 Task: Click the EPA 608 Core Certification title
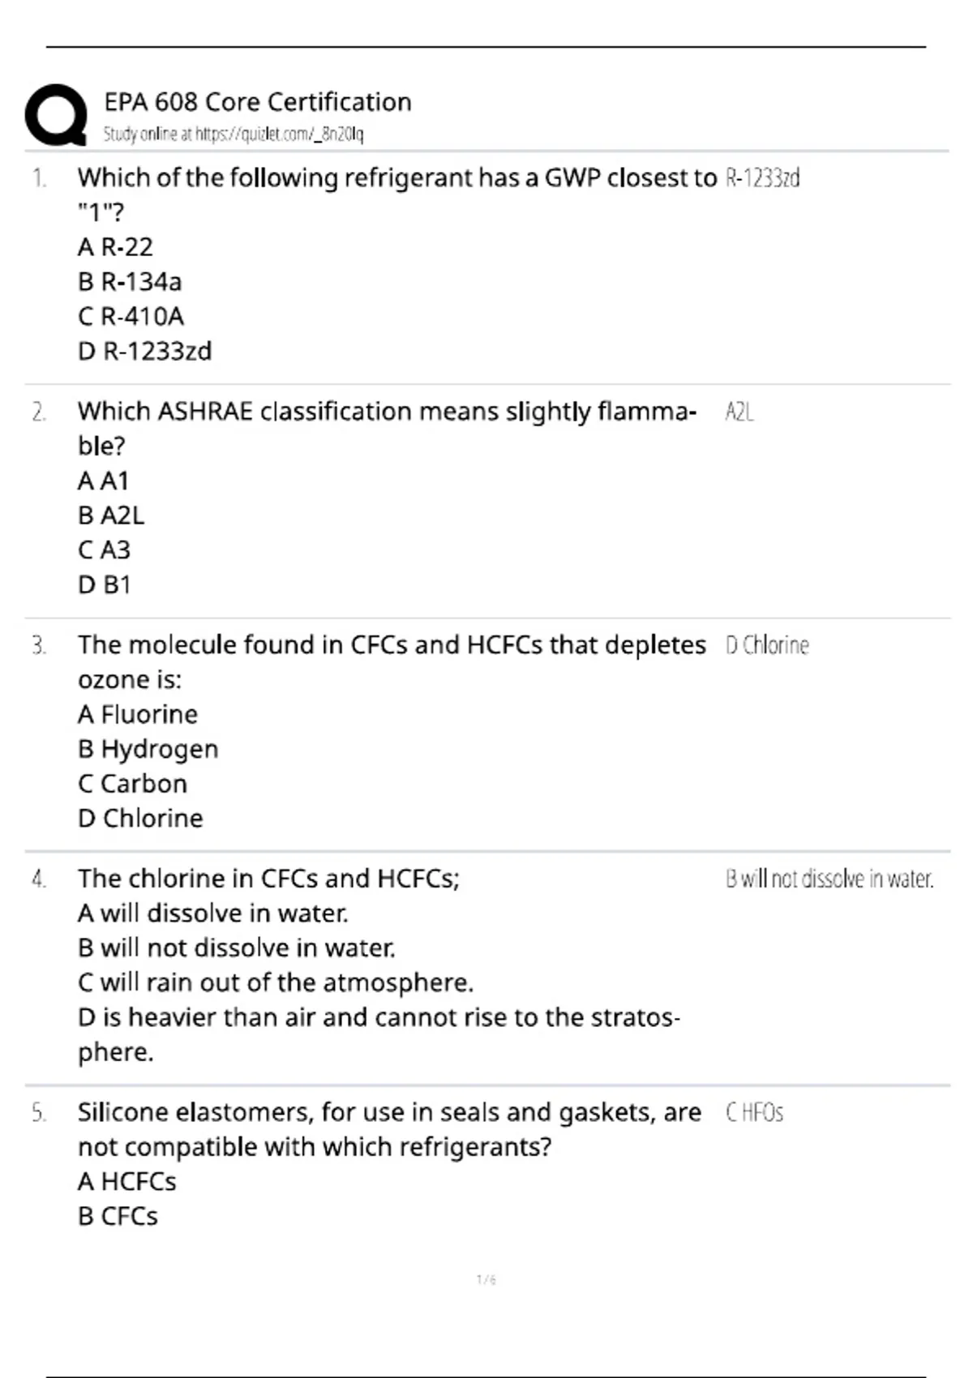[x=258, y=102]
